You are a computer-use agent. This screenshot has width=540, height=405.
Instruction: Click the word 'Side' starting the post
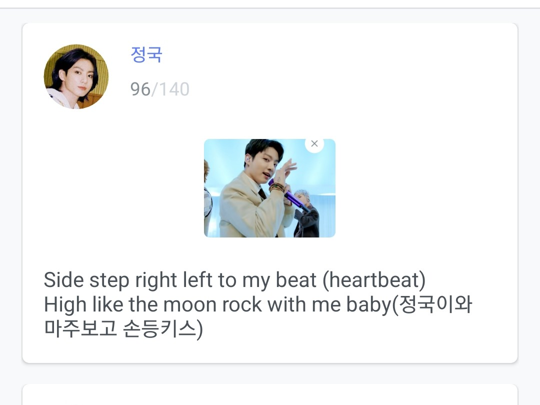click(x=64, y=280)
